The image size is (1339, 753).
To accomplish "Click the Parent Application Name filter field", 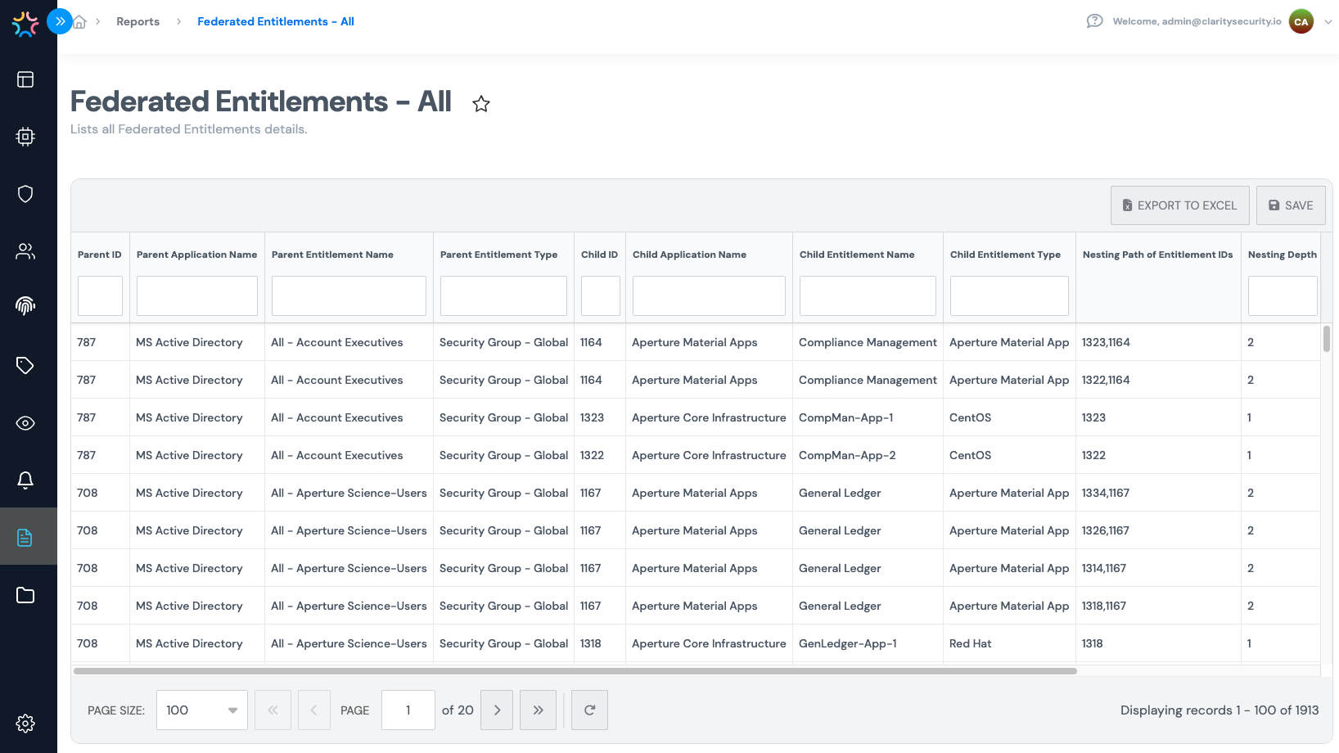I will tap(196, 295).
